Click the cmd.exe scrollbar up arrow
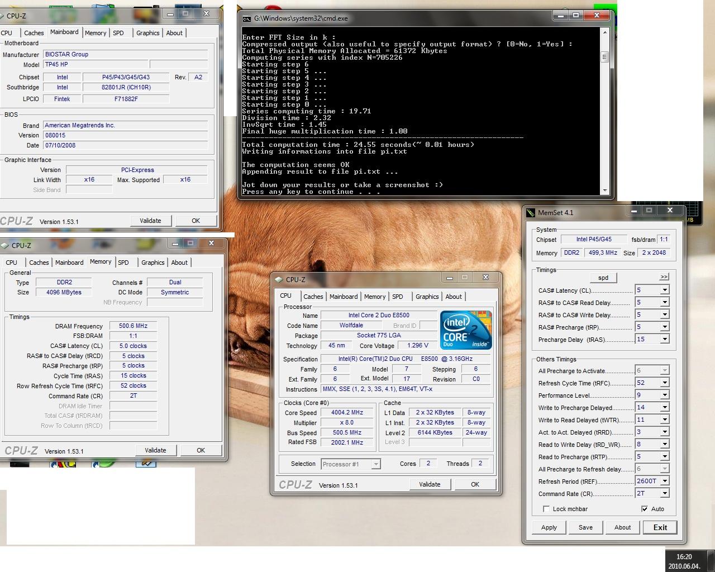This screenshot has width=715, height=572. [x=604, y=32]
